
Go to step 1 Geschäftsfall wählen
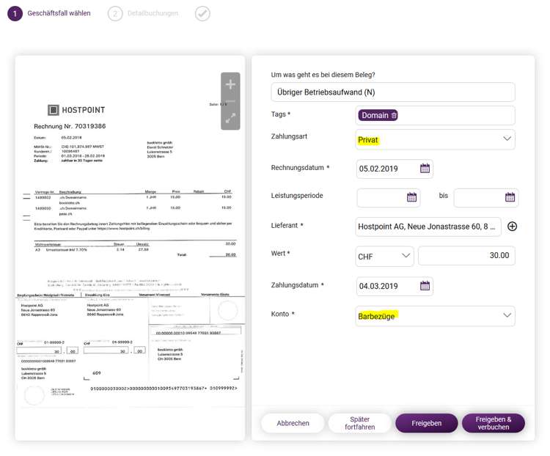49,13
